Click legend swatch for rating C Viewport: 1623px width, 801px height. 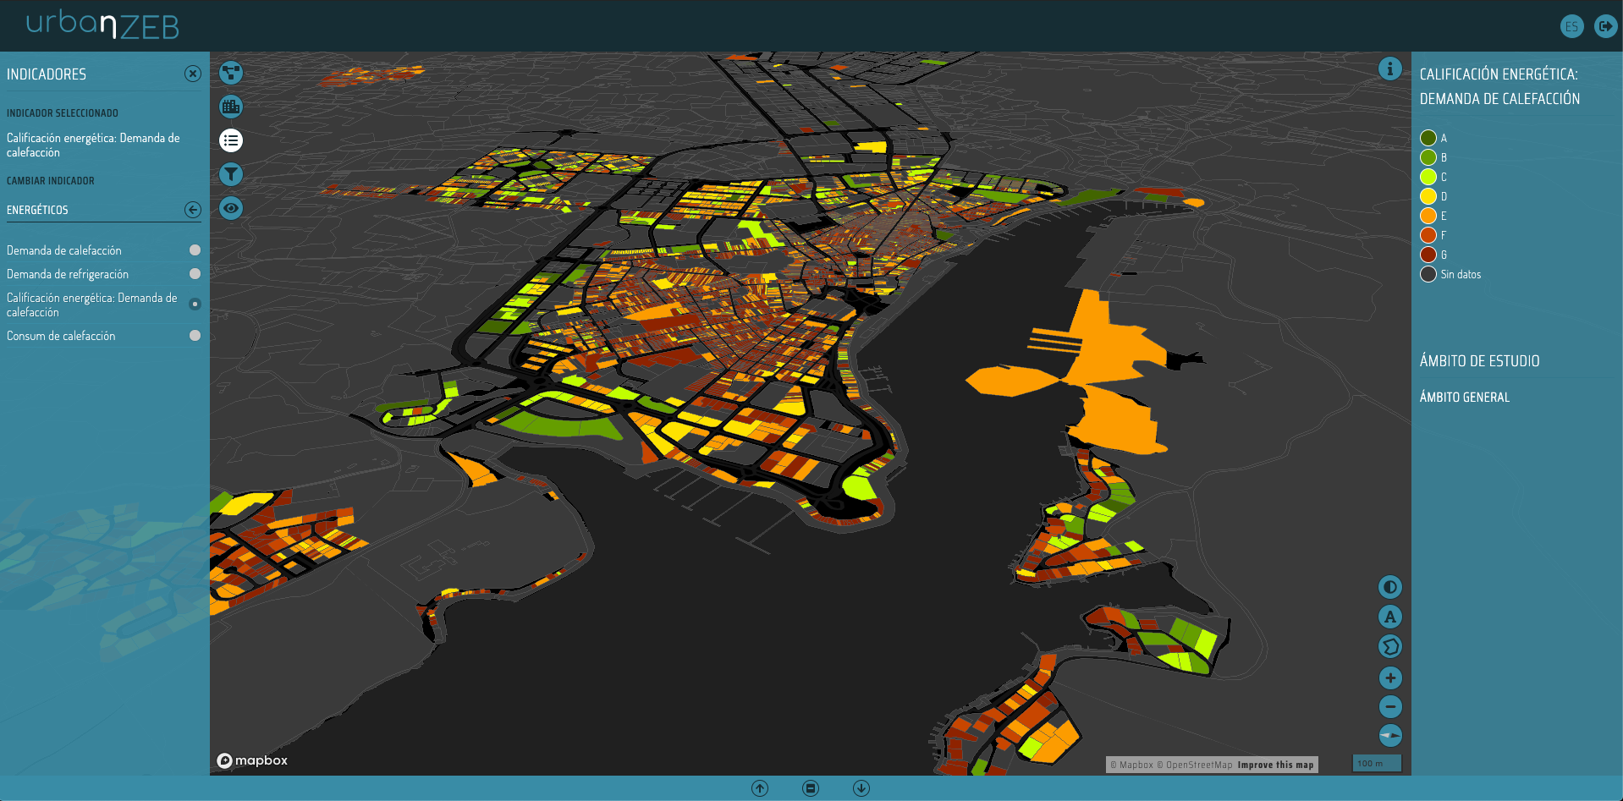click(1428, 177)
